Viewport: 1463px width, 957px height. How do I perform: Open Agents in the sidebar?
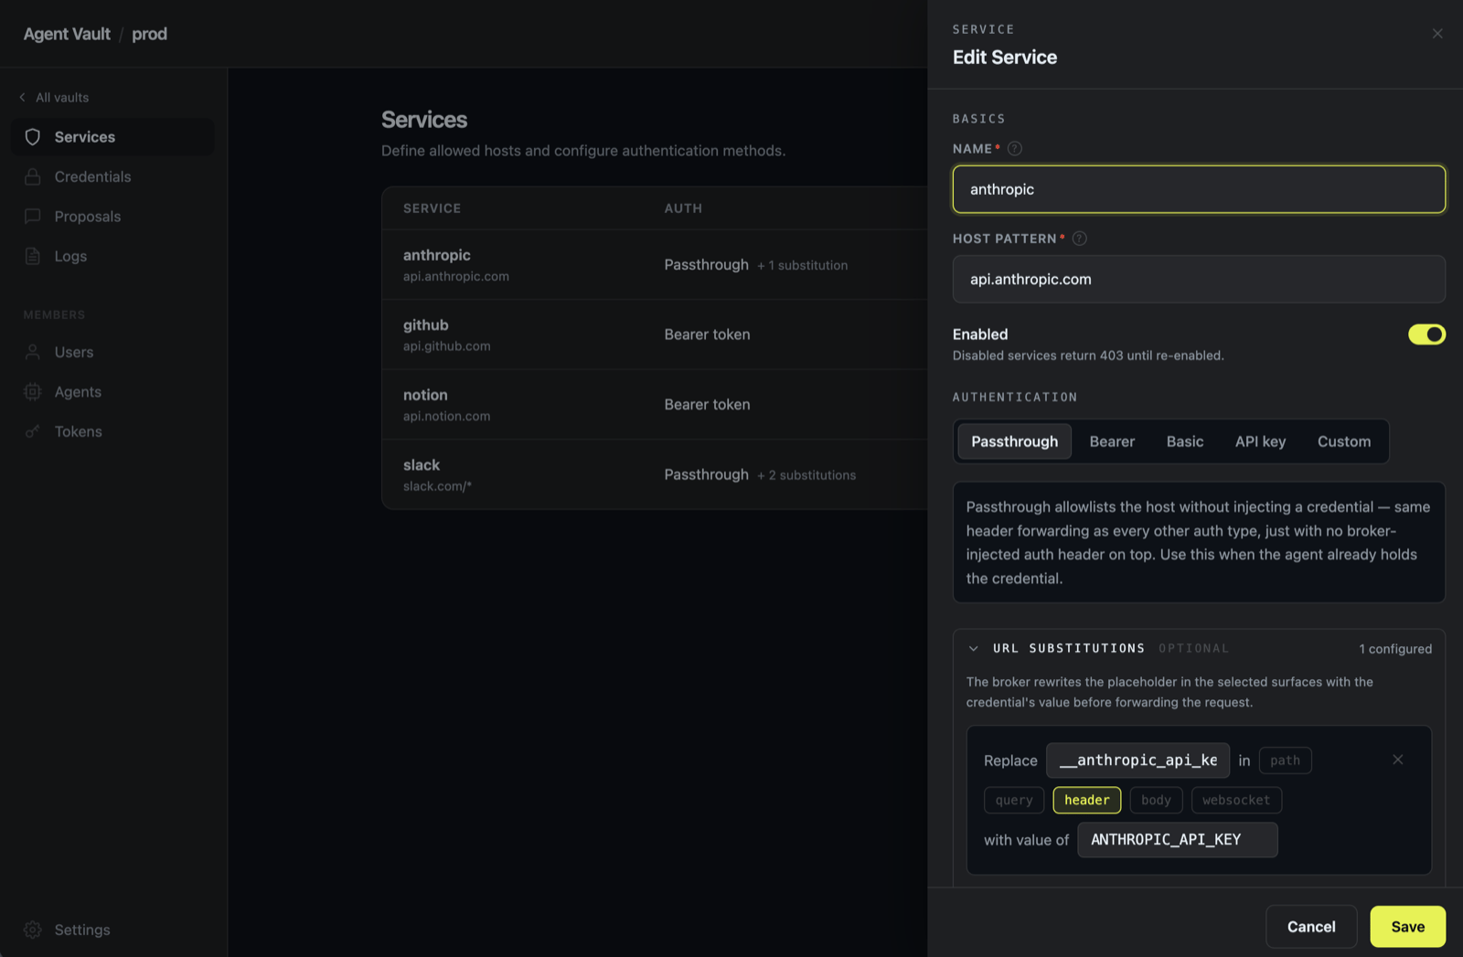[112, 392]
